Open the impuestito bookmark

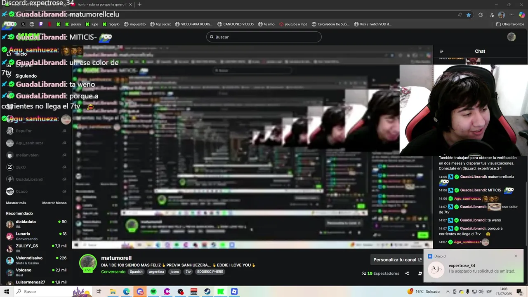coord(135,24)
